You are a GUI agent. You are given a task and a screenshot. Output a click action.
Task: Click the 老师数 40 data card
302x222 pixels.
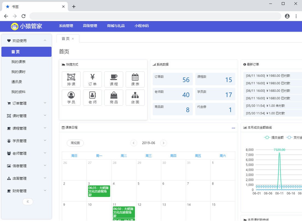coord(172,94)
